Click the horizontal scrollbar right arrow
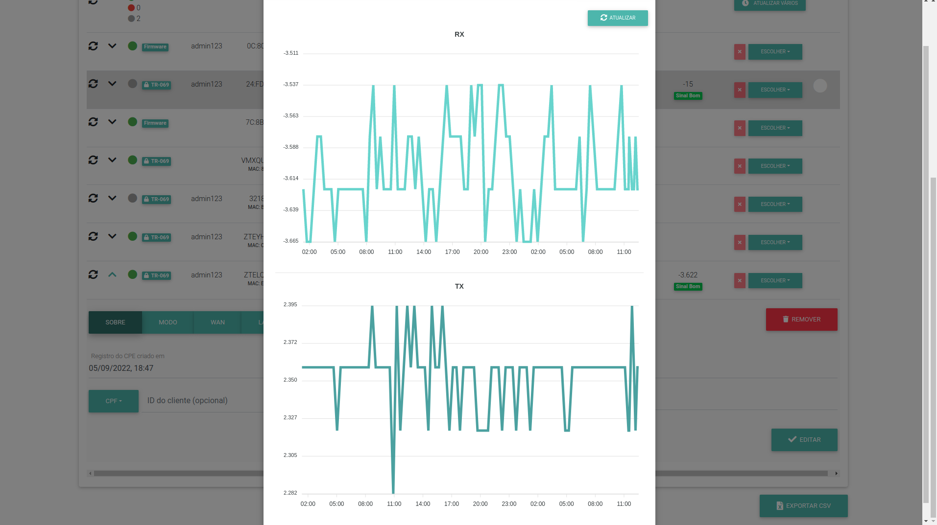The image size is (937, 525). click(837, 473)
